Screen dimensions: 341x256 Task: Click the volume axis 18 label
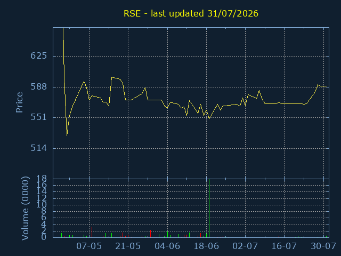click(x=42, y=179)
